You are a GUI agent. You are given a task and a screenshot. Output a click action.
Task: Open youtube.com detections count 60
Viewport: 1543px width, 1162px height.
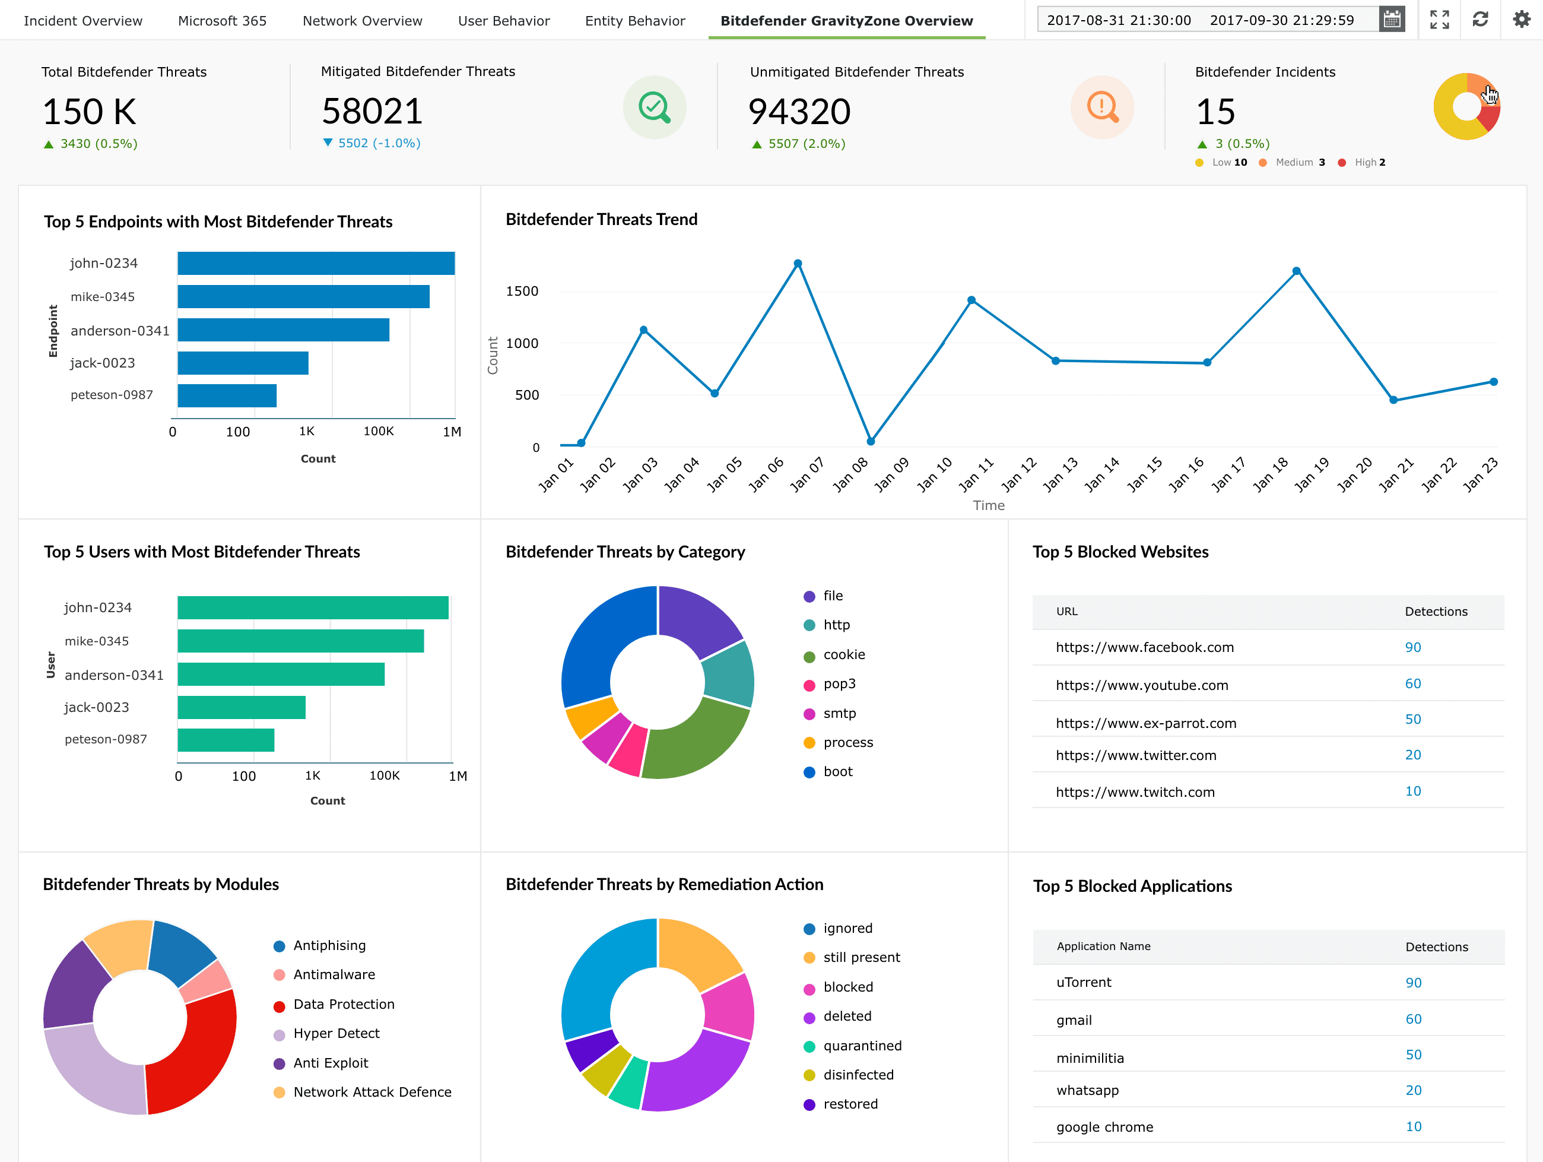click(x=1412, y=684)
